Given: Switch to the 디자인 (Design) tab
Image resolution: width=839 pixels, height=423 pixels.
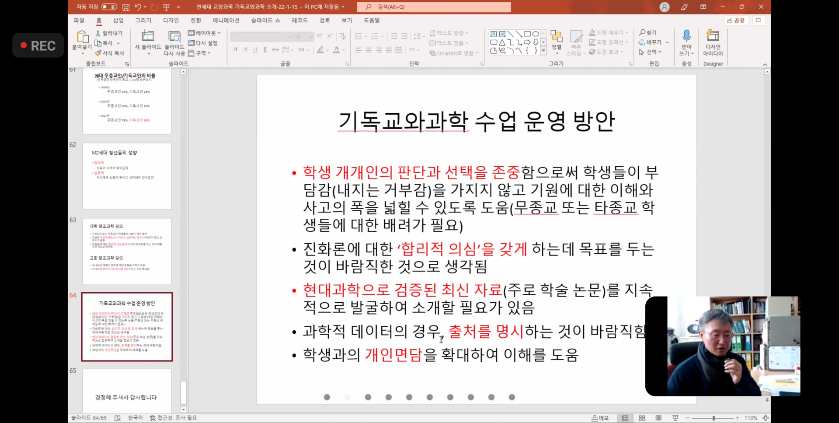Looking at the screenshot, I should pyautogui.click(x=171, y=21).
